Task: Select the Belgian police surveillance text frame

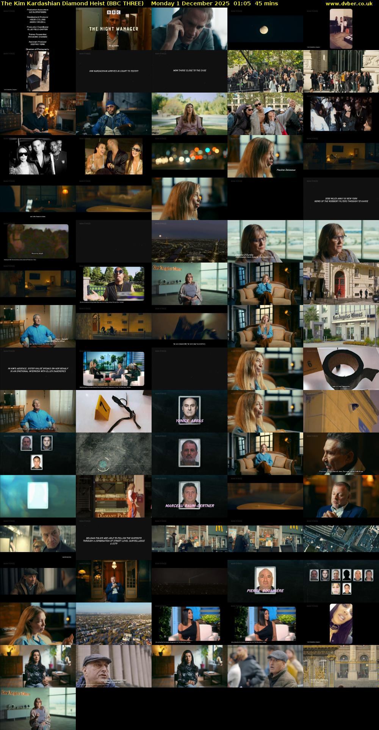Action: tap(114, 540)
